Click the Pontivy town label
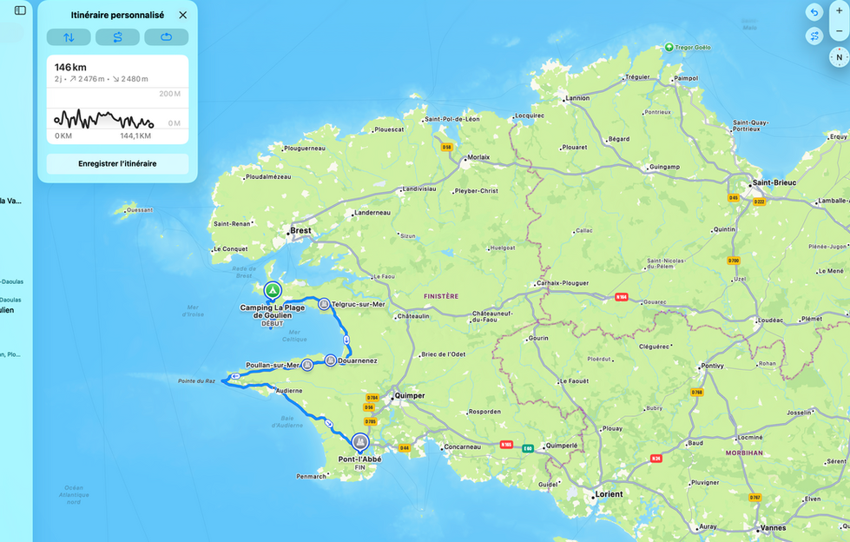850x542 pixels. [712, 366]
